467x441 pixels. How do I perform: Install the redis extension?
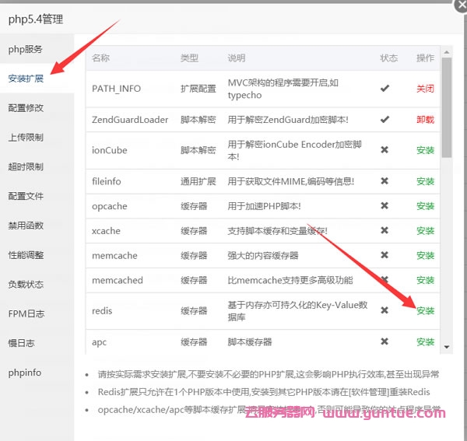[x=425, y=311]
